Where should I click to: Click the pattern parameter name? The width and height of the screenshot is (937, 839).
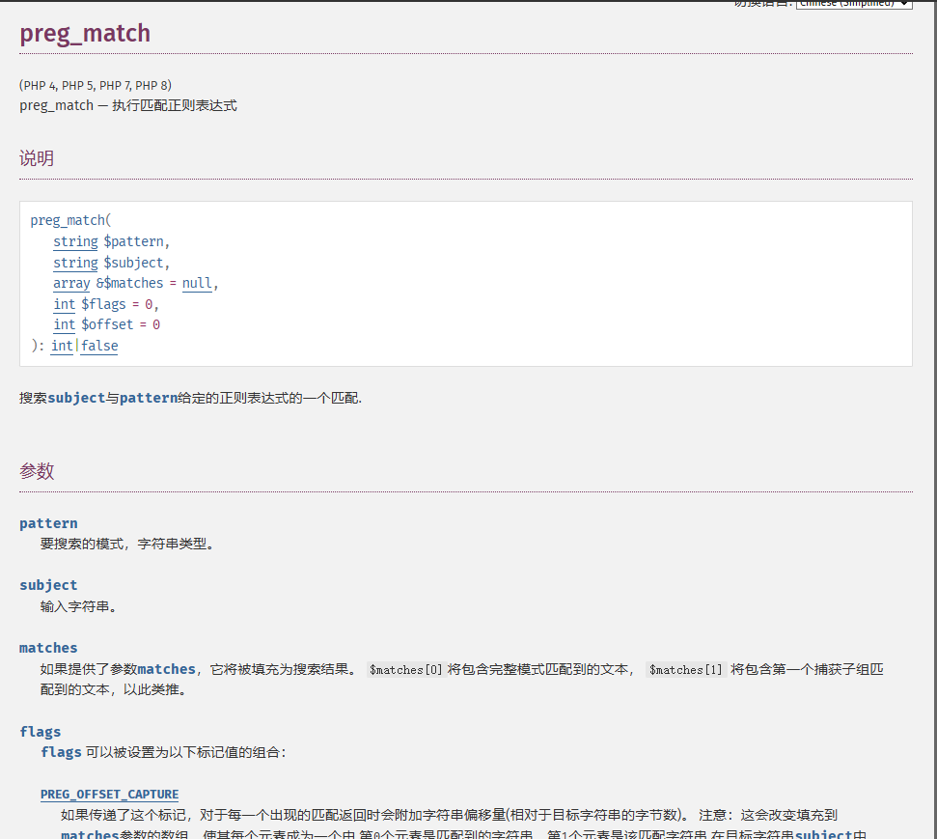pos(48,523)
